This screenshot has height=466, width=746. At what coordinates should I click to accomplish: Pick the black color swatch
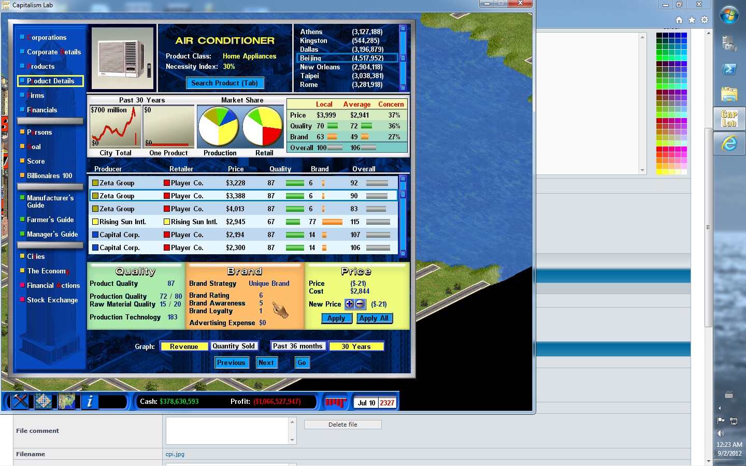click(659, 35)
